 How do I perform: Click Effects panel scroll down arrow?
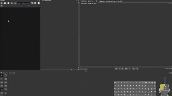click(x=79, y=68)
